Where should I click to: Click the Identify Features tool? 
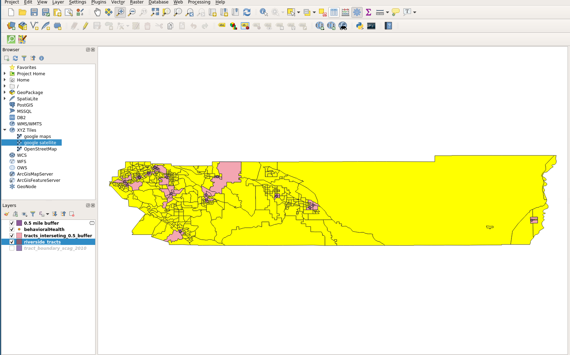(x=264, y=13)
